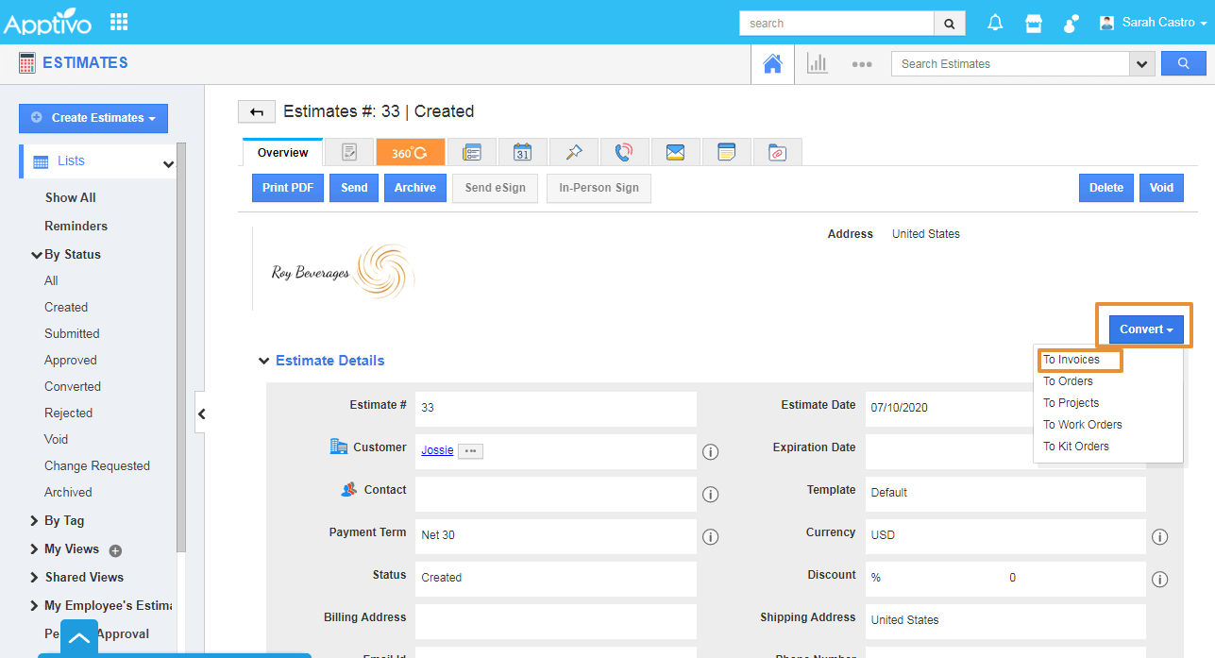Screen dimensions: 1215x658
Task: Click the info icon next to Discount
Action: [x=1160, y=580]
